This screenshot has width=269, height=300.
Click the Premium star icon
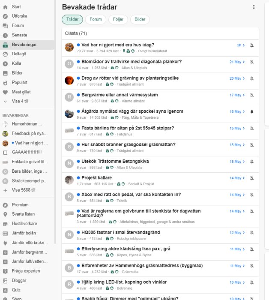coord(5,205)
